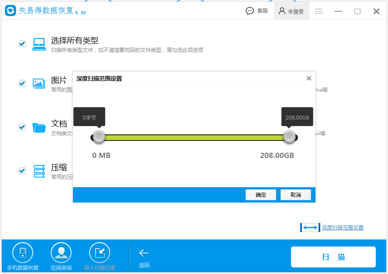Viewport: 388px width, 274px height.
Task: Click the right slider handle at 208.00GB
Action: click(x=289, y=137)
